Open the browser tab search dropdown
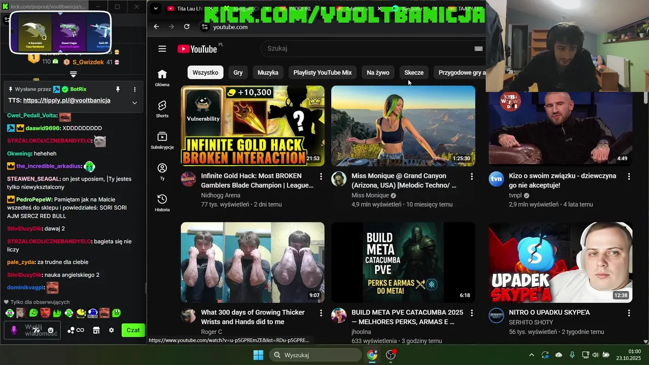Image resolution: width=649 pixels, height=365 pixels. click(156, 8)
